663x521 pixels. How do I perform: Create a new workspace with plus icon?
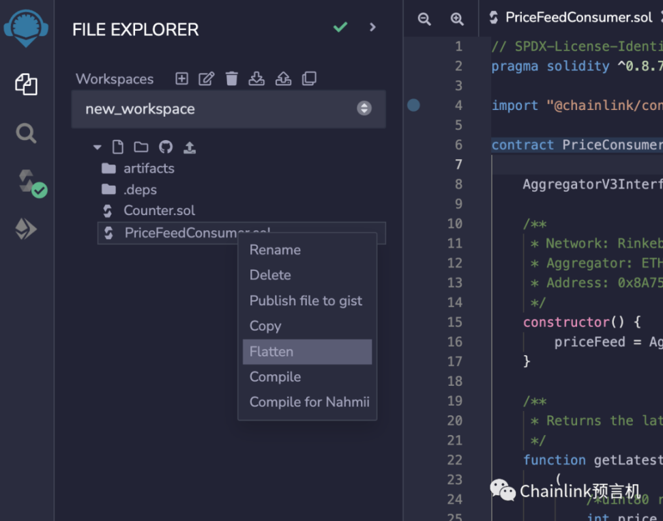click(x=181, y=79)
